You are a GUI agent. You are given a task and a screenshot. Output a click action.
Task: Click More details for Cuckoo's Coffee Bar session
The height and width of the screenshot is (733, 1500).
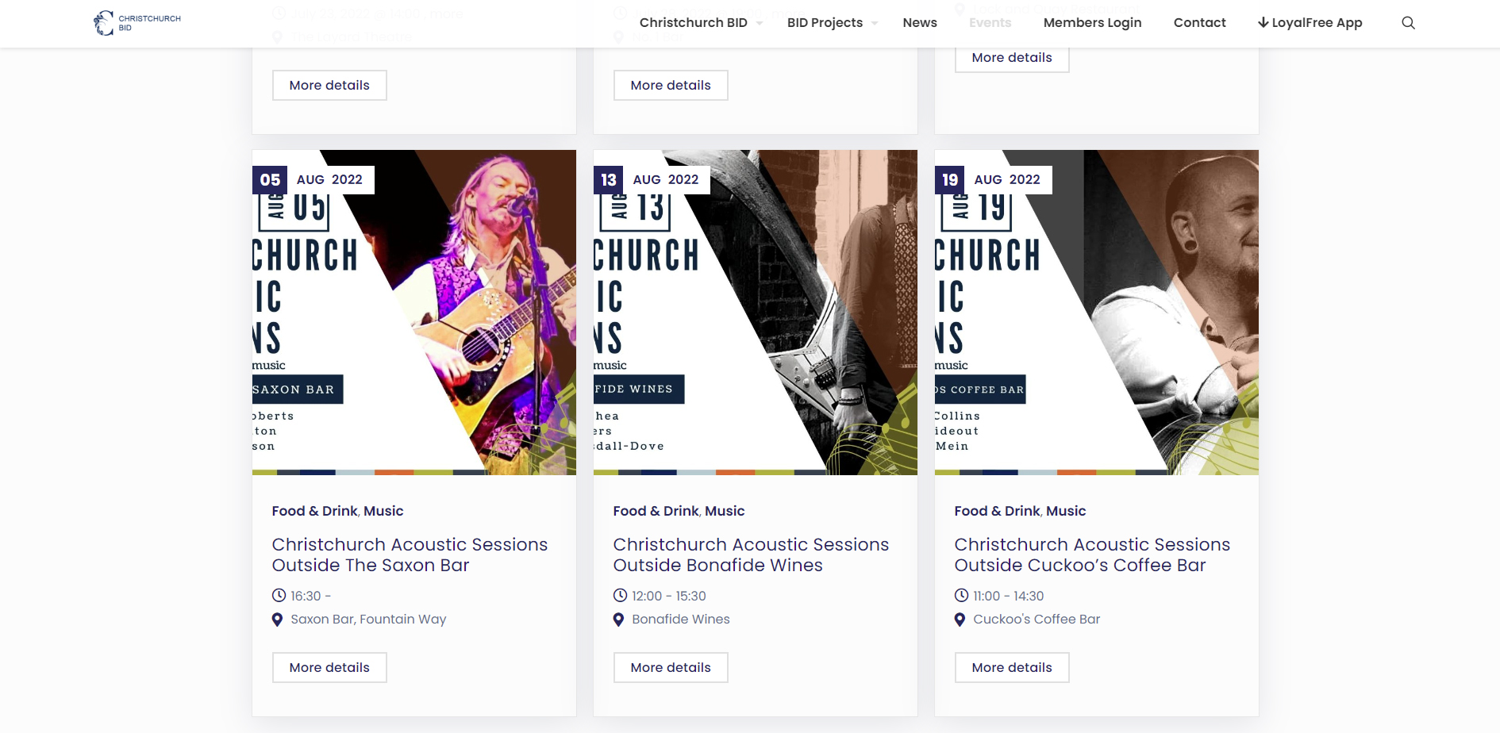(1012, 668)
